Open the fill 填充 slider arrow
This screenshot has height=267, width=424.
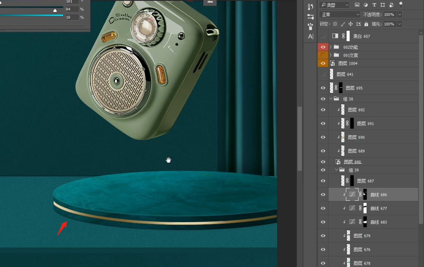[x=400, y=24]
